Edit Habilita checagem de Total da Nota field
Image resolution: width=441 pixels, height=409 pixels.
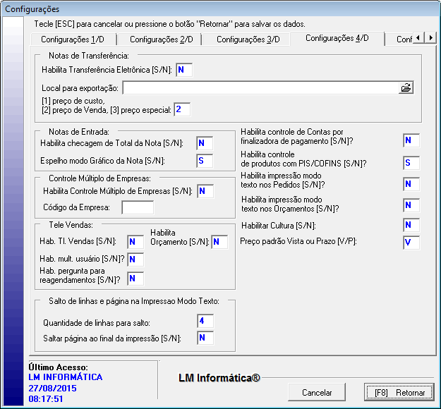(x=205, y=144)
